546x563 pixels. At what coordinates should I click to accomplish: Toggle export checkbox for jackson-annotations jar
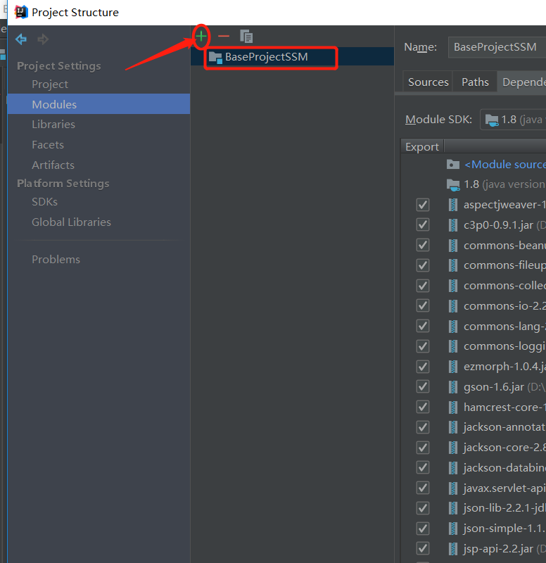point(423,427)
